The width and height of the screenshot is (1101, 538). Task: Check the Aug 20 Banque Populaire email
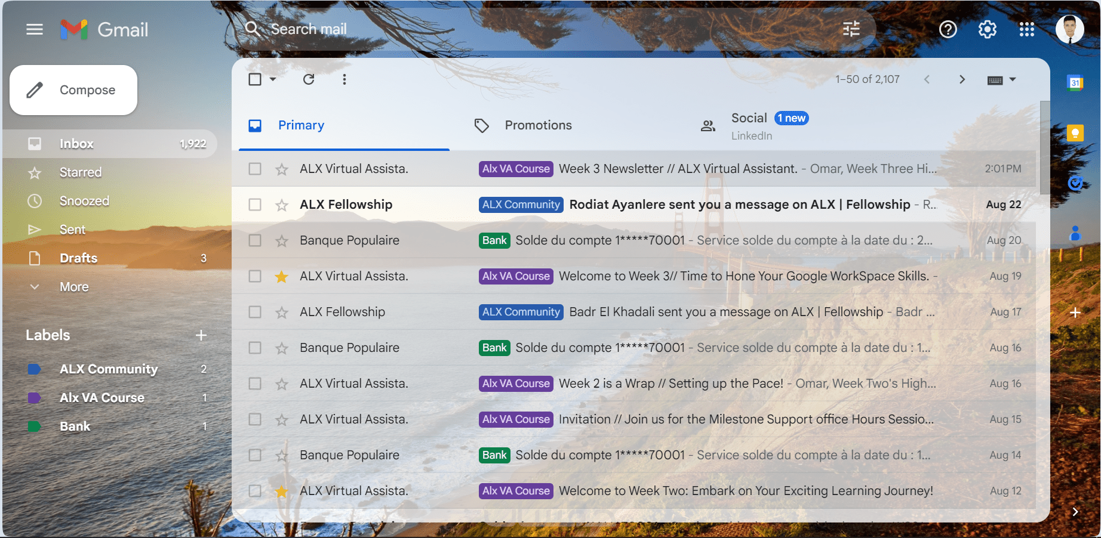click(x=255, y=240)
